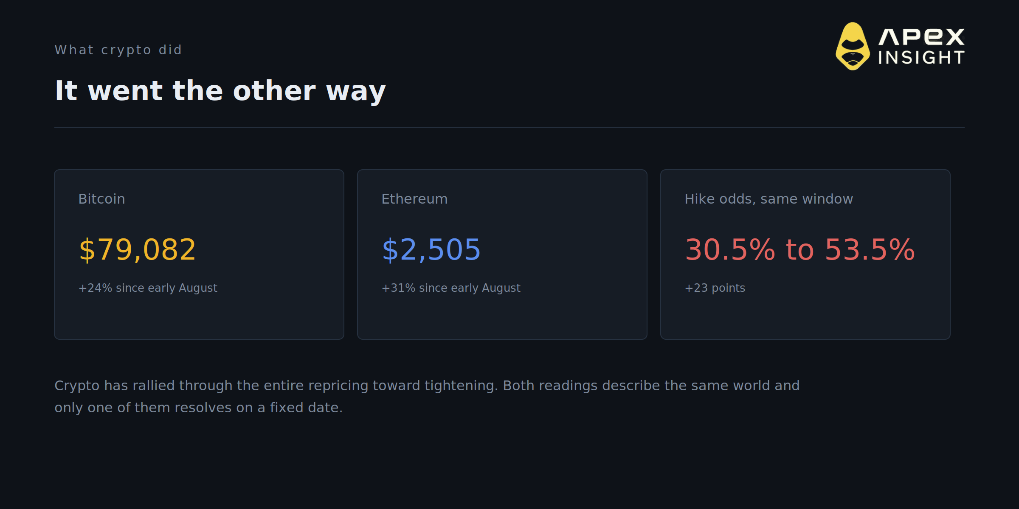Click the $2,505 Ethereum price
1019x509 pixels.
431,249
